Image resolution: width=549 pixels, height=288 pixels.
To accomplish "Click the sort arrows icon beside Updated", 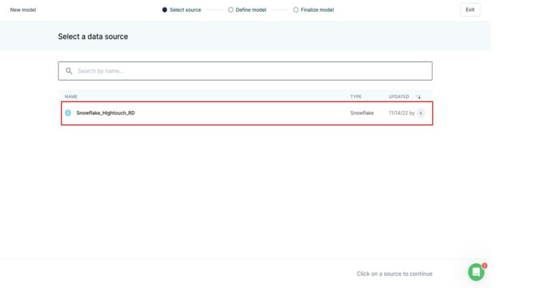I will [419, 97].
